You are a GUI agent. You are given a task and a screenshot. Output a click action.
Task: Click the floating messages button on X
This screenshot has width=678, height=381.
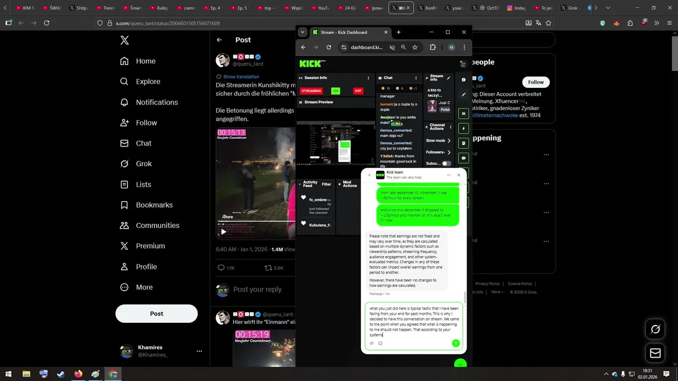(655, 353)
